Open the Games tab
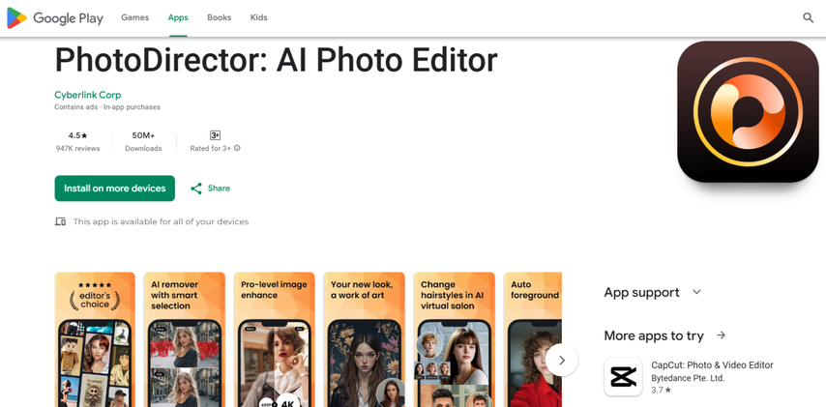This screenshot has height=407, width=826. click(x=134, y=18)
